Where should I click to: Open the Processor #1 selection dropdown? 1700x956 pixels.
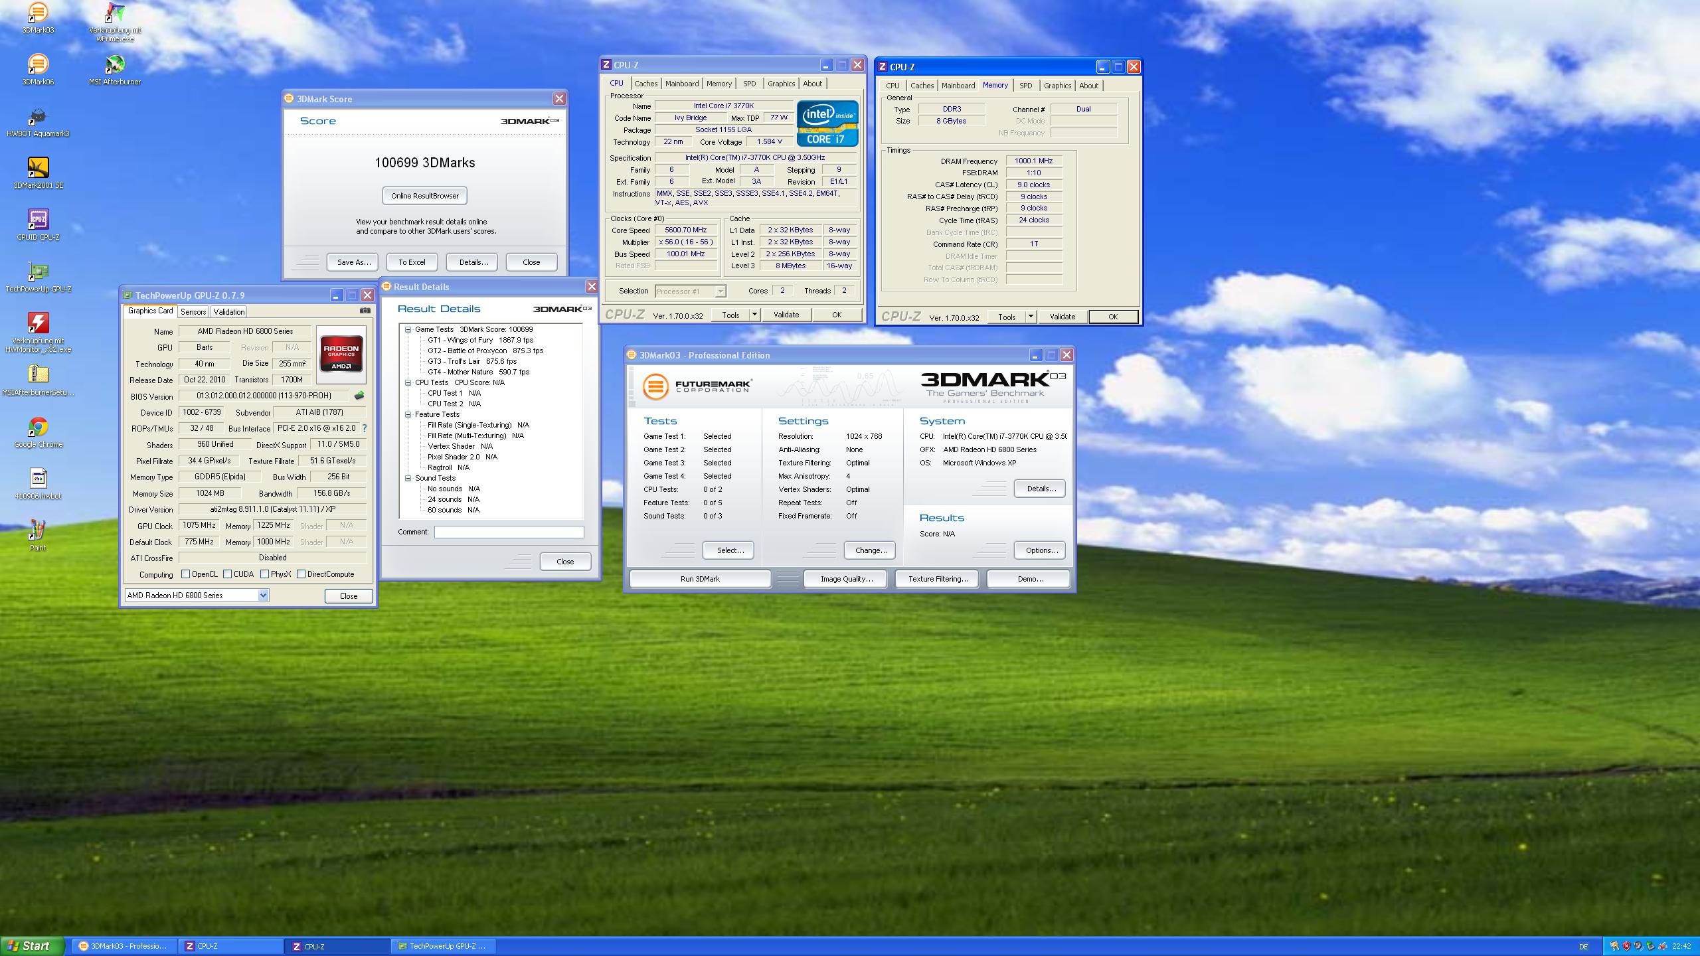(x=721, y=291)
